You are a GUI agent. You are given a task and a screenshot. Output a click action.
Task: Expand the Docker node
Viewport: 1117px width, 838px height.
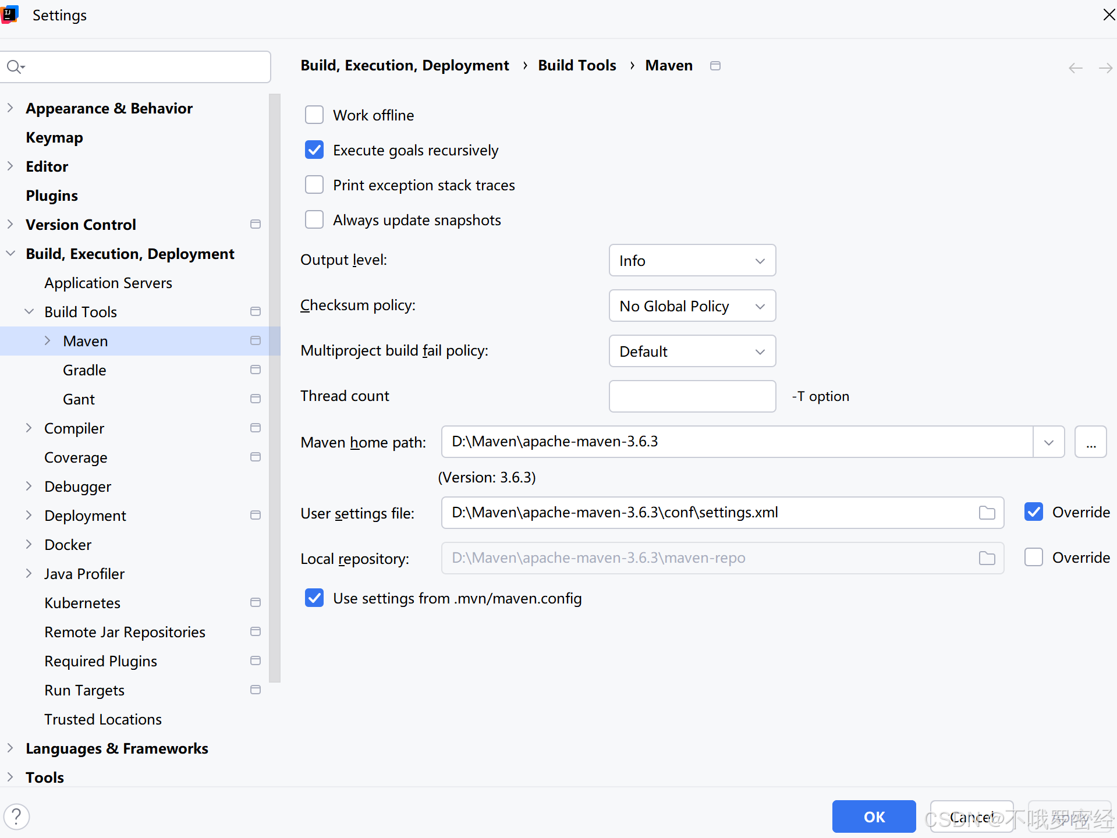coord(29,544)
